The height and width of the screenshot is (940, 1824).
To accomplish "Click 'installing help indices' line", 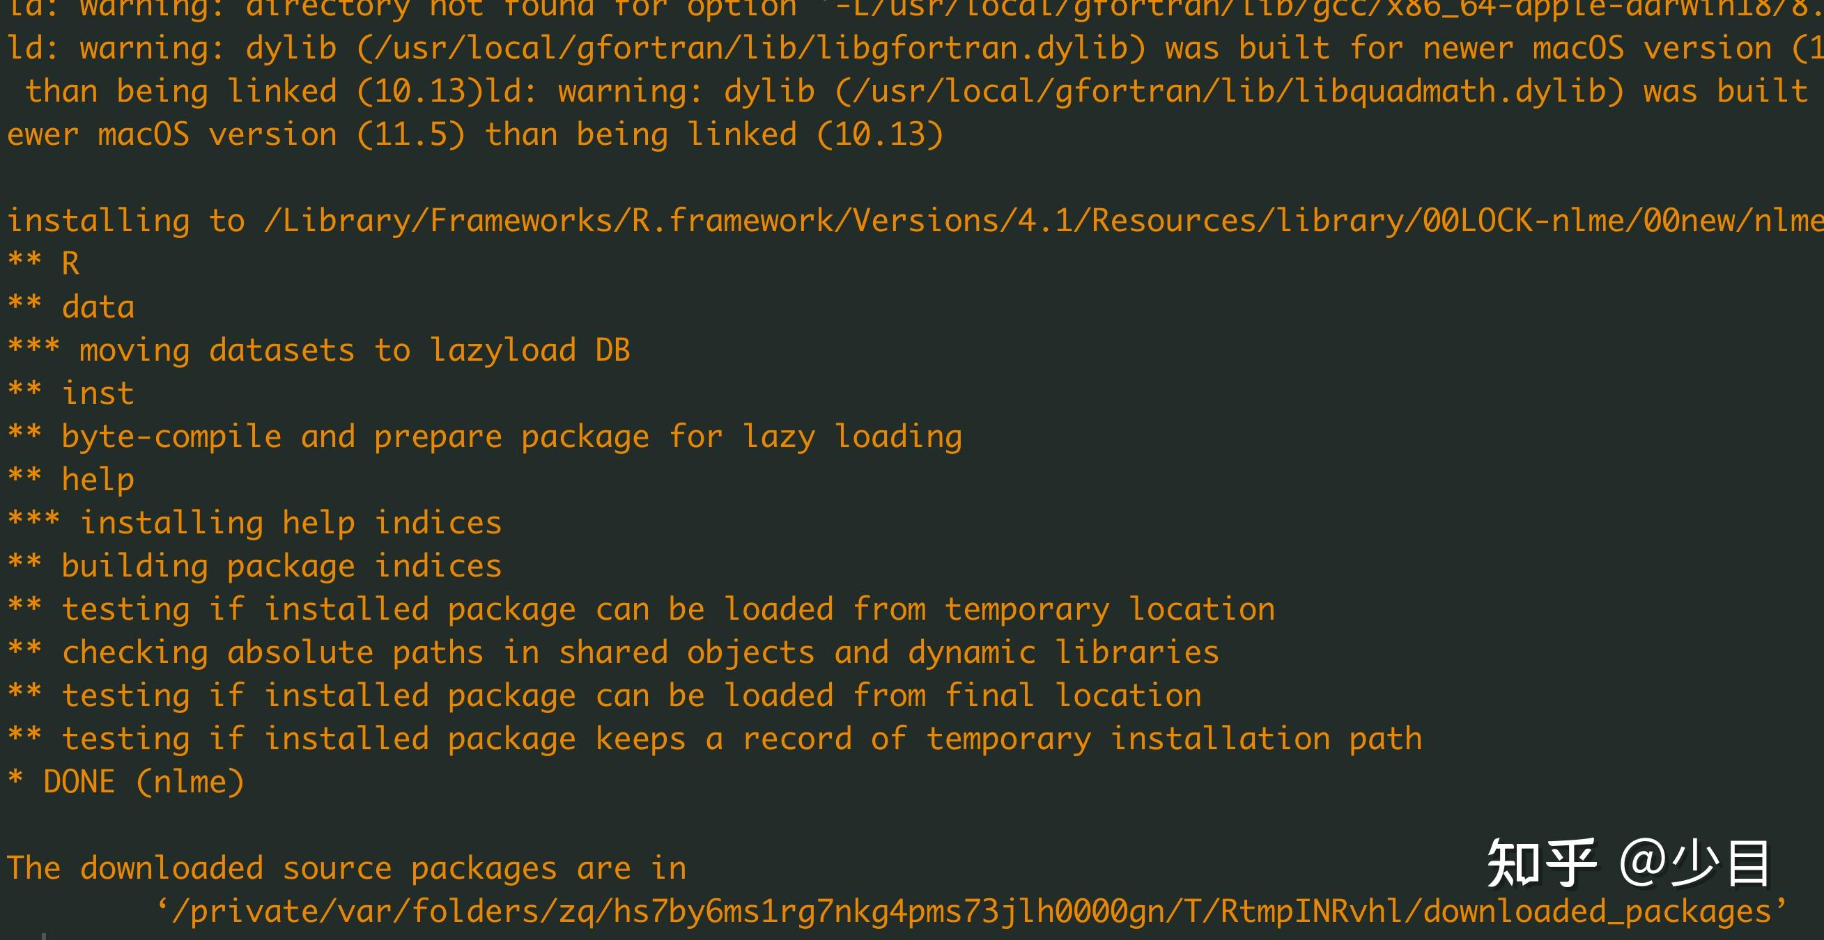I will click(x=255, y=523).
